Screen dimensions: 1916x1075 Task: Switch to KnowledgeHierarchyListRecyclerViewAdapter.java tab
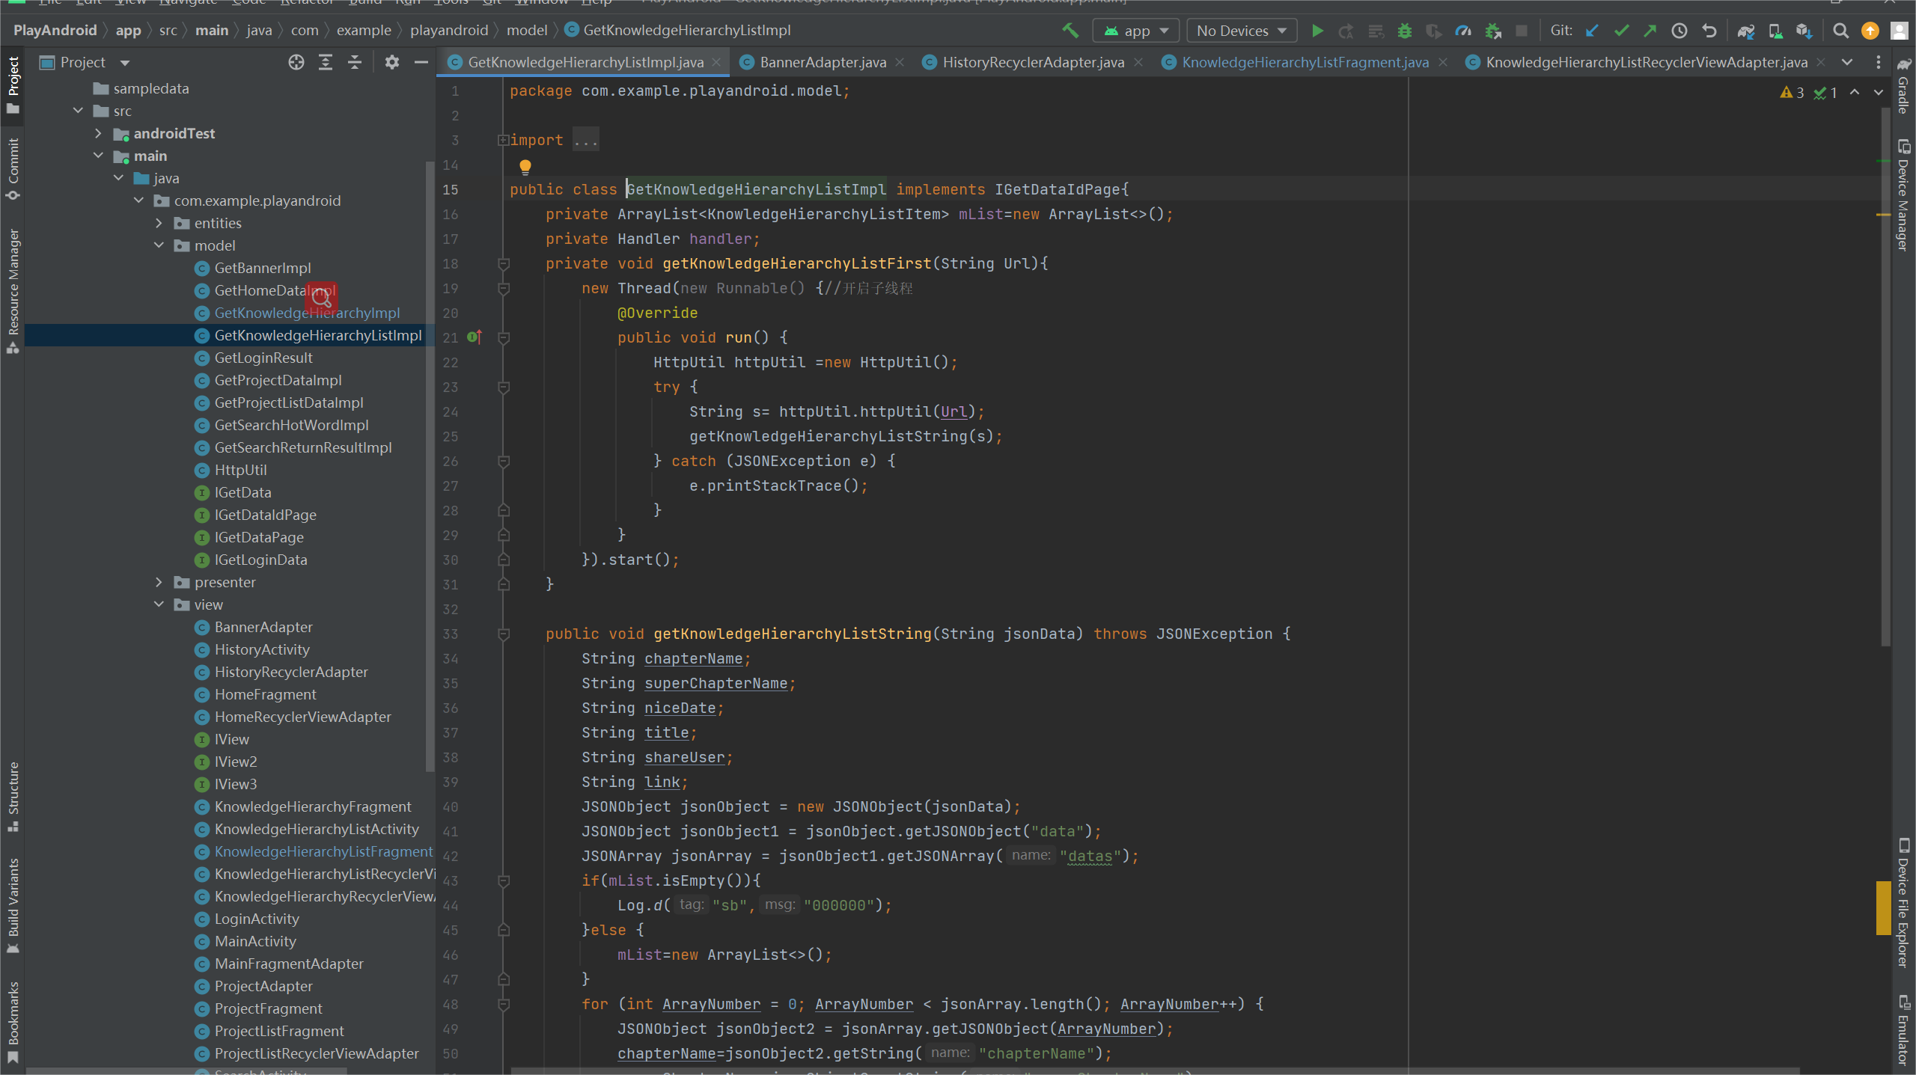1646,62
